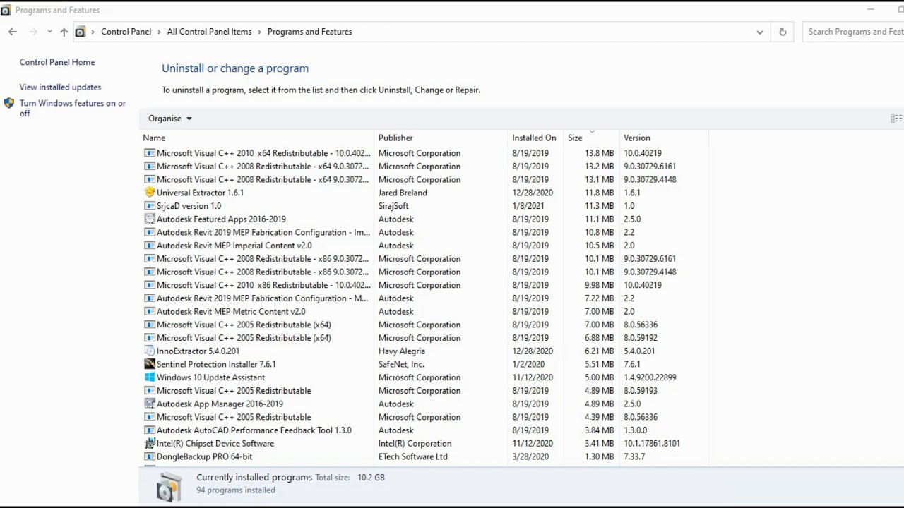Click the Search Programs and Features box
Image resolution: width=904 pixels, height=508 pixels.
point(853,32)
